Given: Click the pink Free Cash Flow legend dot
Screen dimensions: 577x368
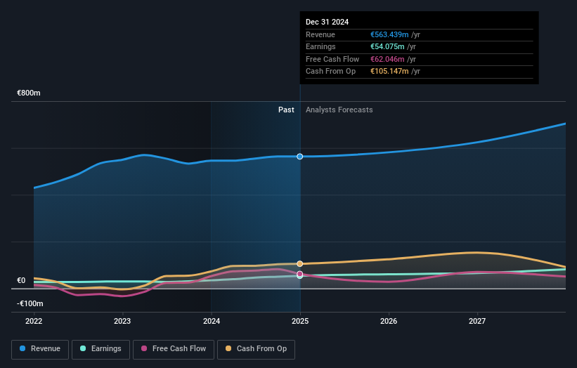Looking at the screenshot, I should pyautogui.click(x=144, y=348).
